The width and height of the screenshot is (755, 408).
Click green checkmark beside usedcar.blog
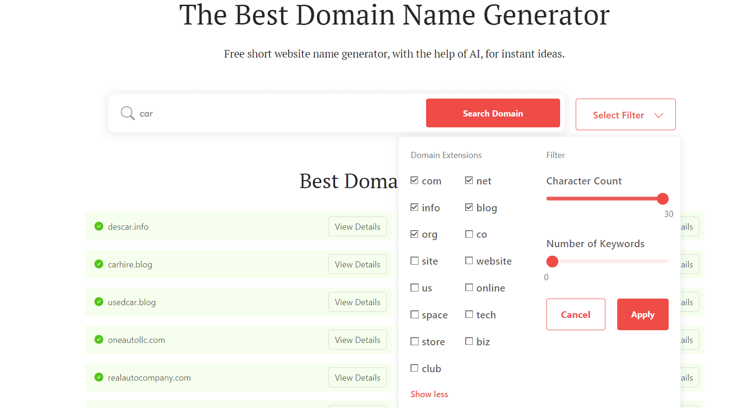point(99,302)
